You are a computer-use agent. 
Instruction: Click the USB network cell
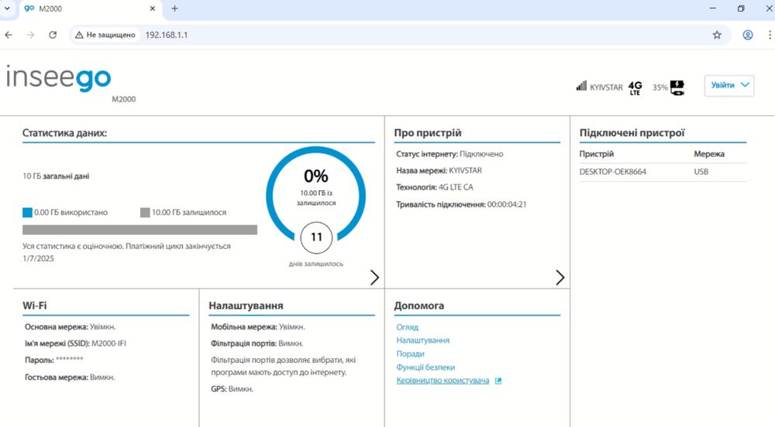coord(701,172)
